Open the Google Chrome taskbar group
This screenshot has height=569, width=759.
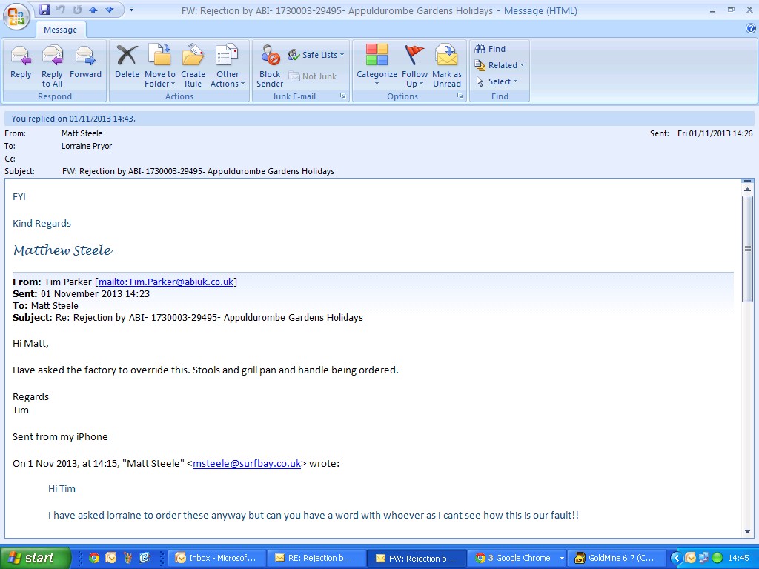tap(517, 559)
